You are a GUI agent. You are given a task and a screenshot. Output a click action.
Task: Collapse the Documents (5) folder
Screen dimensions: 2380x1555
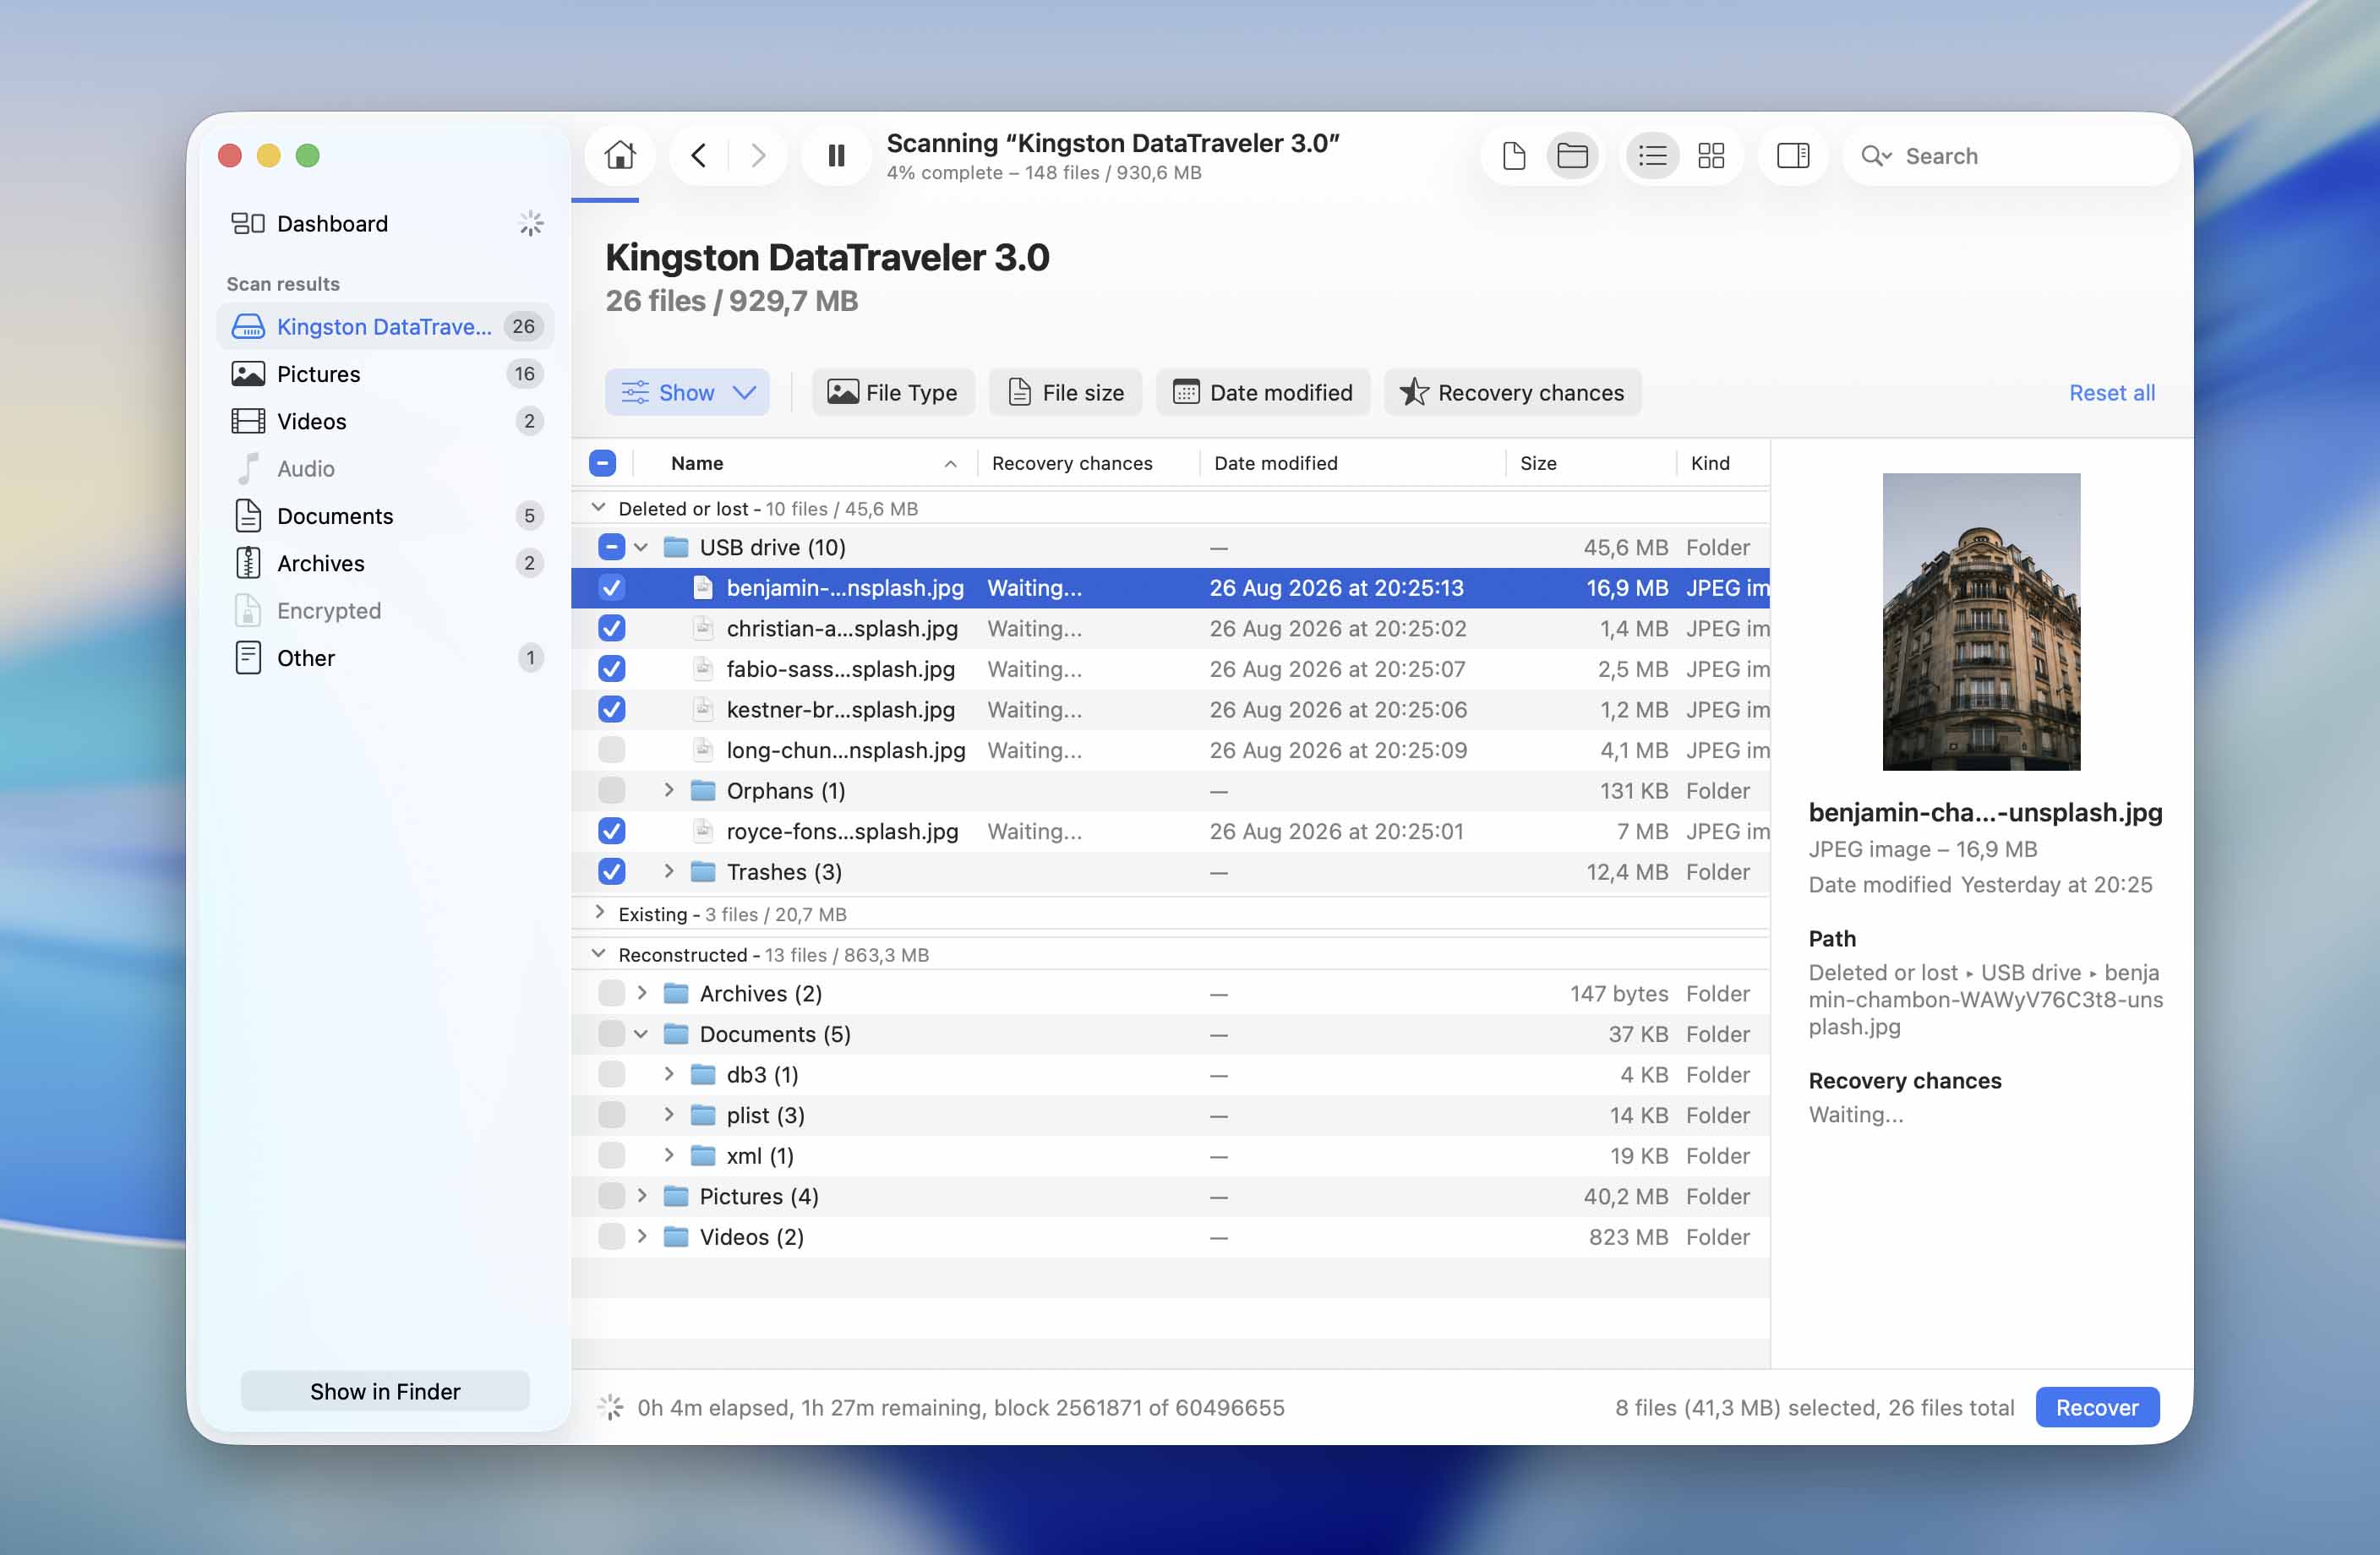click(641, 1034)
